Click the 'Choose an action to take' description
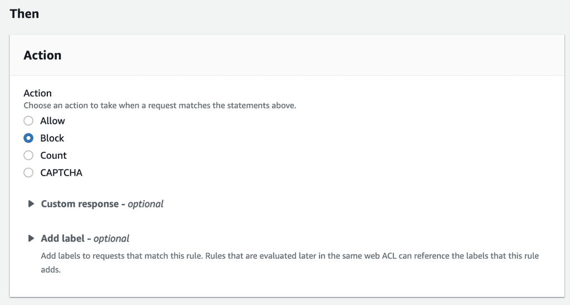 click(x=160, y=105)
